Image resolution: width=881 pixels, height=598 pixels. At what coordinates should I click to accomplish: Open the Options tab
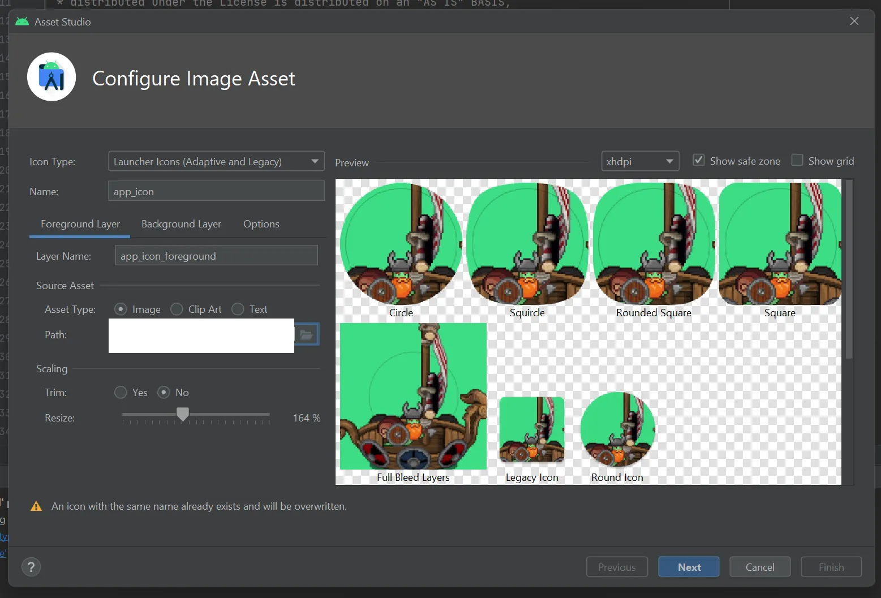[x=261, y=224]
